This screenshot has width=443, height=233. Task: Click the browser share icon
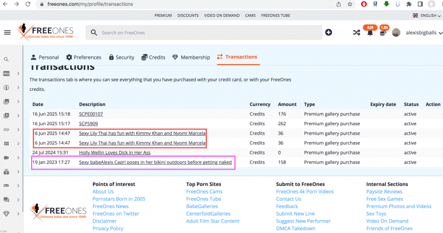tap(338, 4)
